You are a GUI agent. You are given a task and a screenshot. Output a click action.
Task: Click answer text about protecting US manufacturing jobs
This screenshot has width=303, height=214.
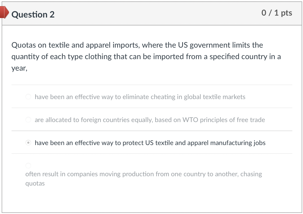150,143
